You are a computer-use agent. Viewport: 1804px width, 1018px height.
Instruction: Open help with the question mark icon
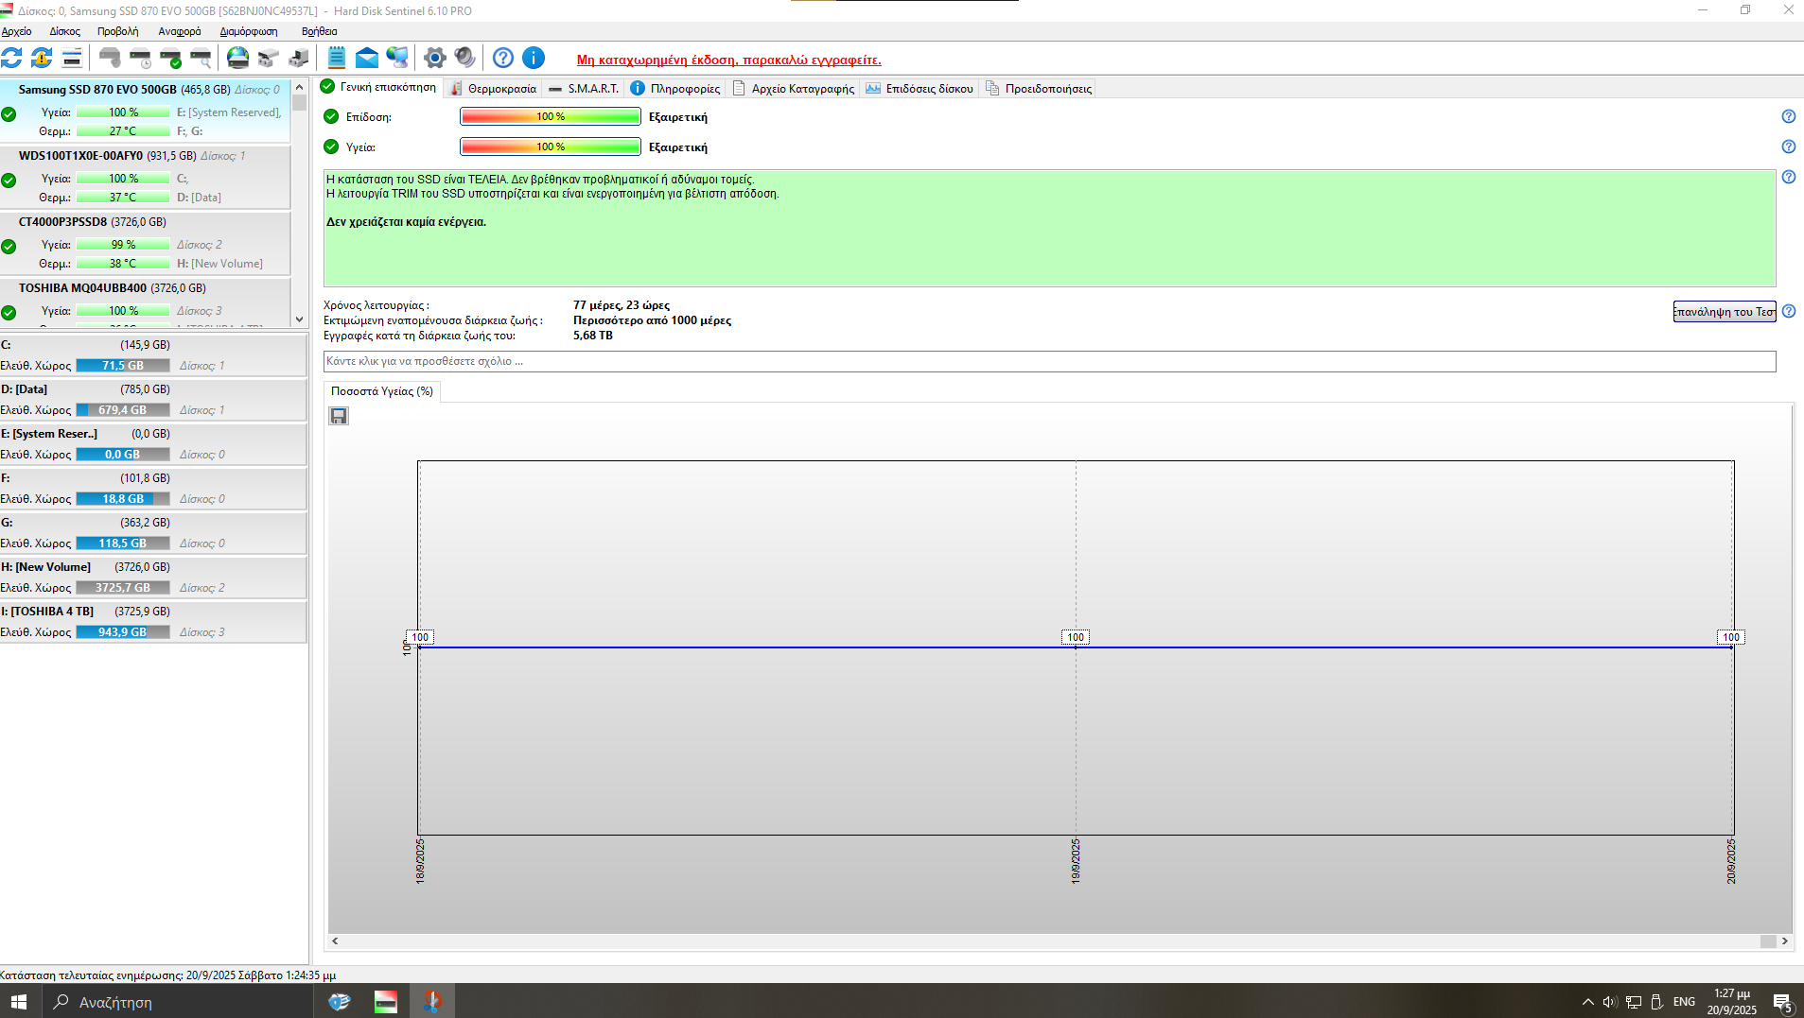pos(503,59)
